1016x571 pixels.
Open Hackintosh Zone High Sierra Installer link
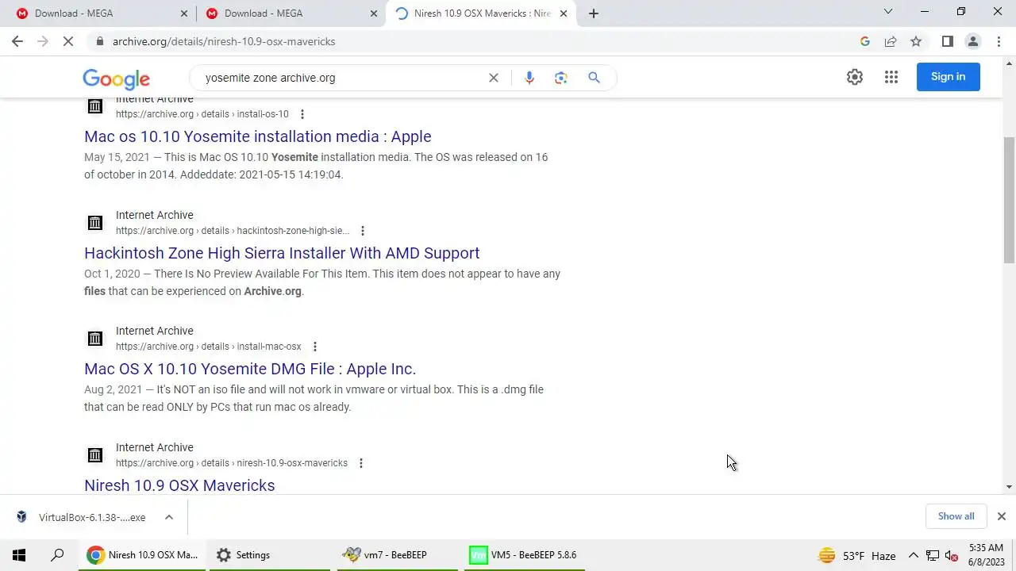point(282,253)
